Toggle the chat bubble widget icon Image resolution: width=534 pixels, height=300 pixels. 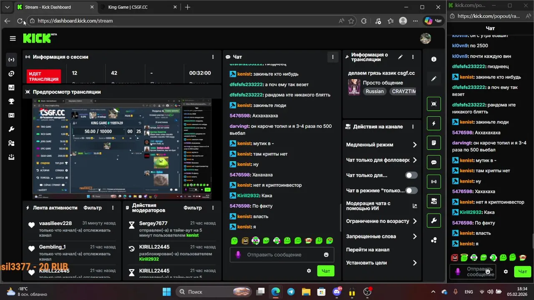(434, 162)
